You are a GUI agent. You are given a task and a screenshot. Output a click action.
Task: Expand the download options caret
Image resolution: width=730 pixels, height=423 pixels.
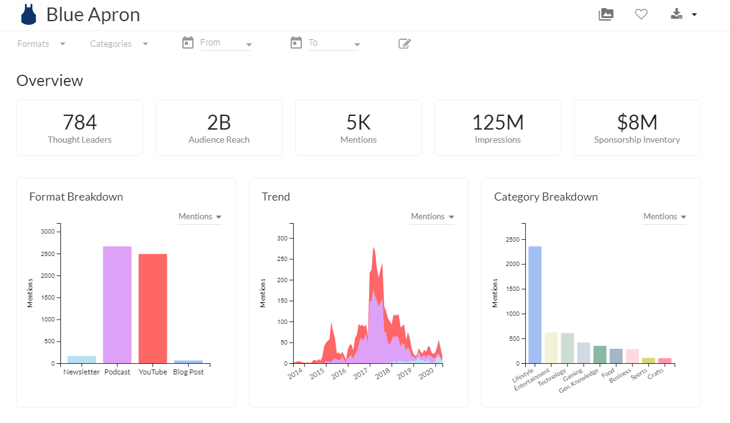(694, 14)
